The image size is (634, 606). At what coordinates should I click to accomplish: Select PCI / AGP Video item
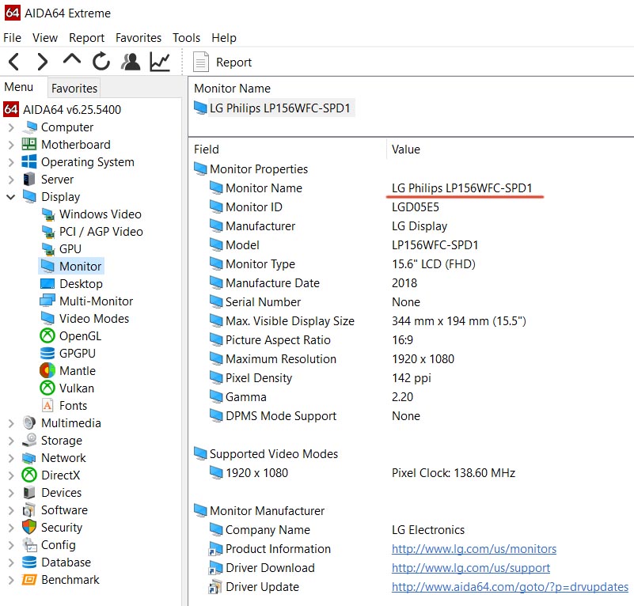(x=101, y=232)
